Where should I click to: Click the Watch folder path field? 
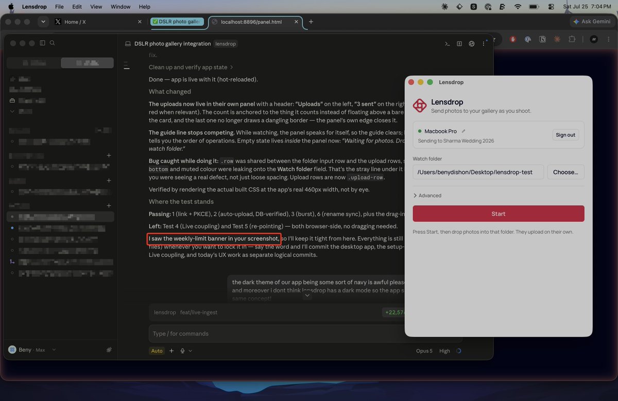coord(478,172)
